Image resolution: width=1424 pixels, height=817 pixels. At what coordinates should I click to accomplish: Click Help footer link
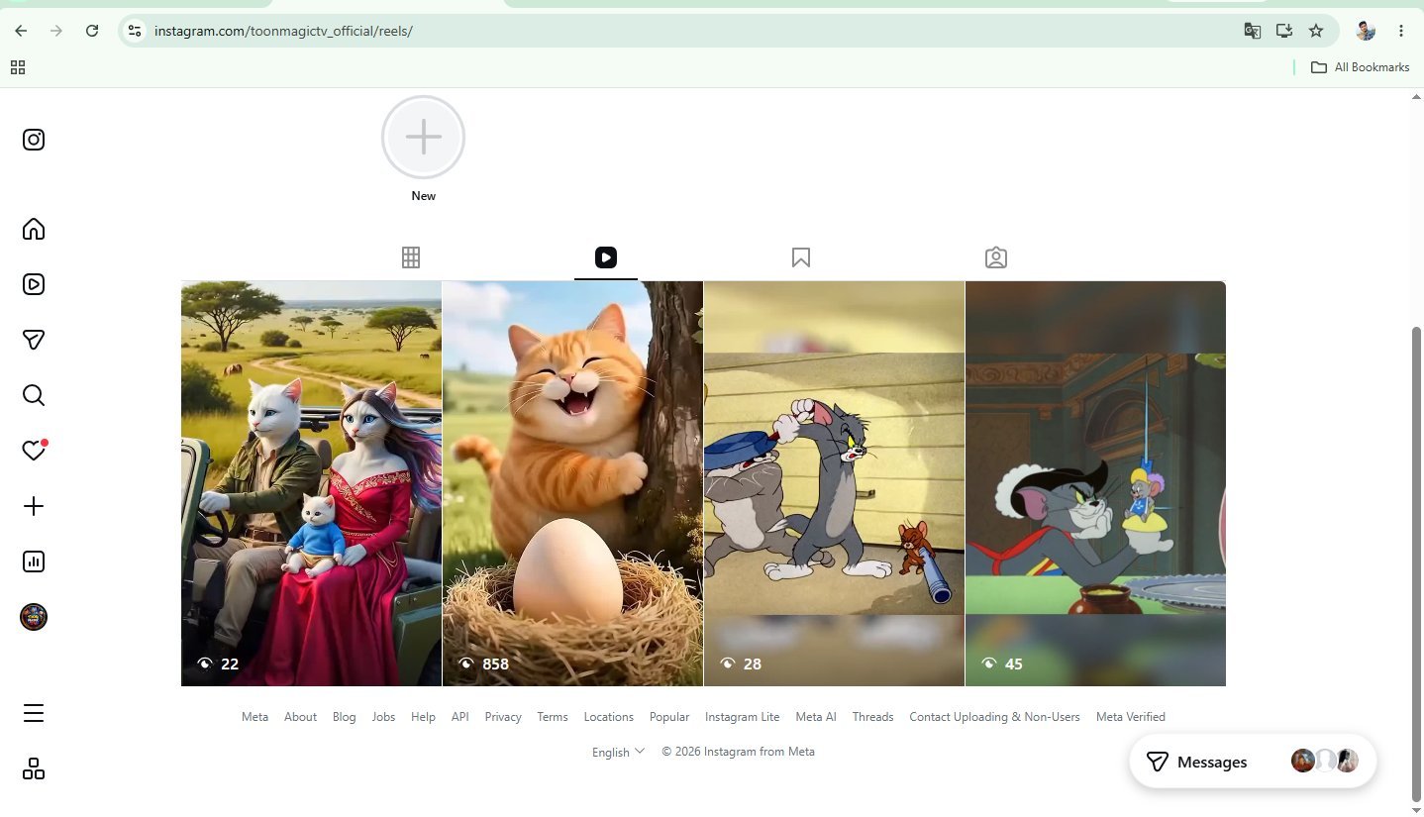click(x=423, y=717)
